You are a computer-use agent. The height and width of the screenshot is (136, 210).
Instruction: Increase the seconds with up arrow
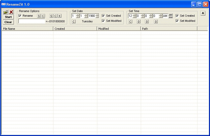(x=151, y=15)
